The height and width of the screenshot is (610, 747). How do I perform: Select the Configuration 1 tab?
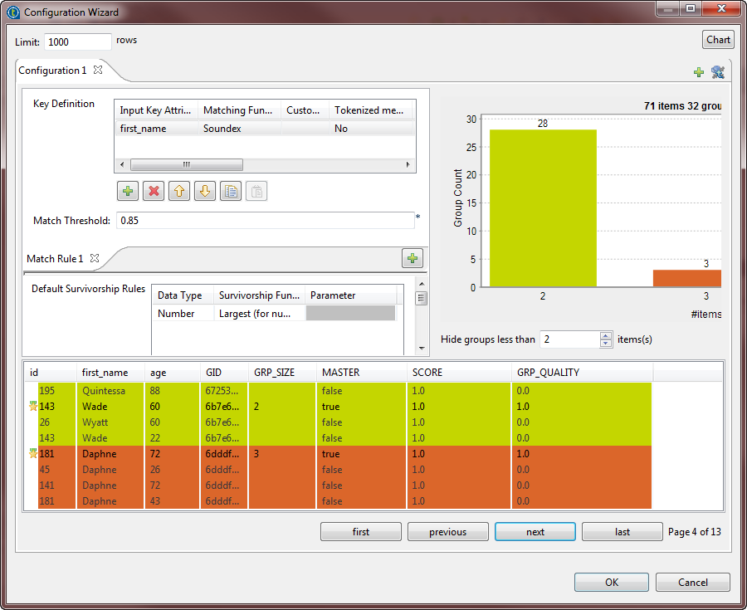click(52, 71)
